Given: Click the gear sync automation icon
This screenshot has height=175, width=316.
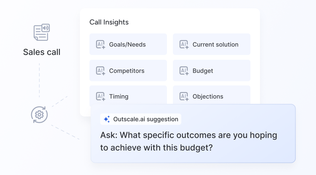Looking at the screenshot, I should [39, 114].
